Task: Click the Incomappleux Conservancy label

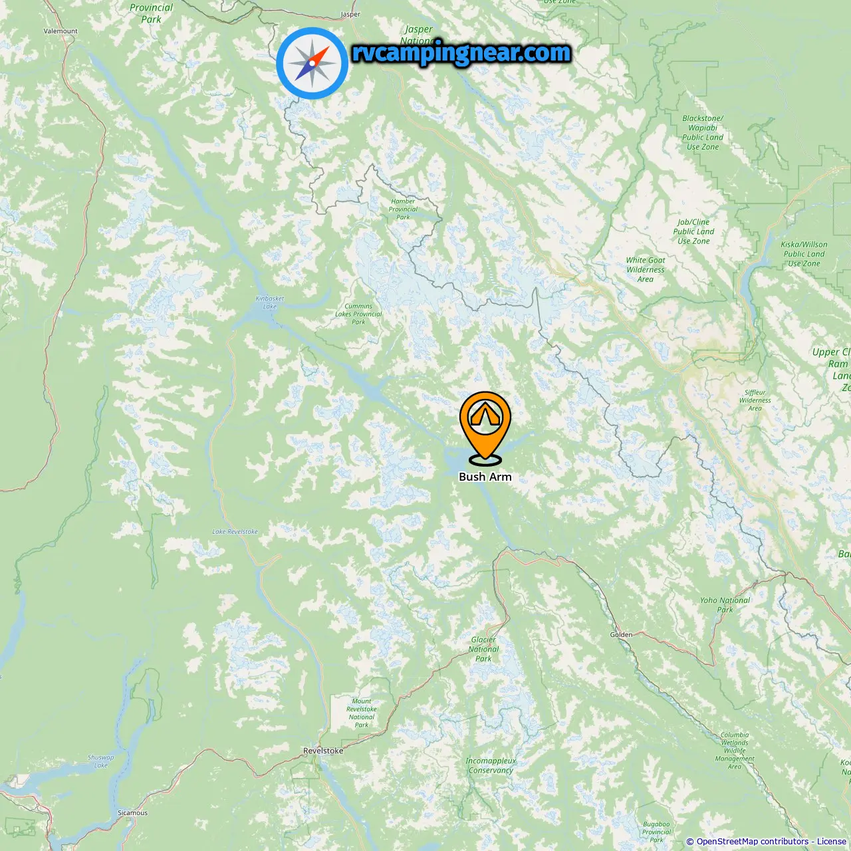Action: [491, 766]
